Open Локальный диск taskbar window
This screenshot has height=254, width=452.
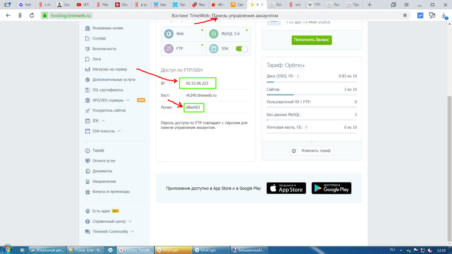(47, 250)
